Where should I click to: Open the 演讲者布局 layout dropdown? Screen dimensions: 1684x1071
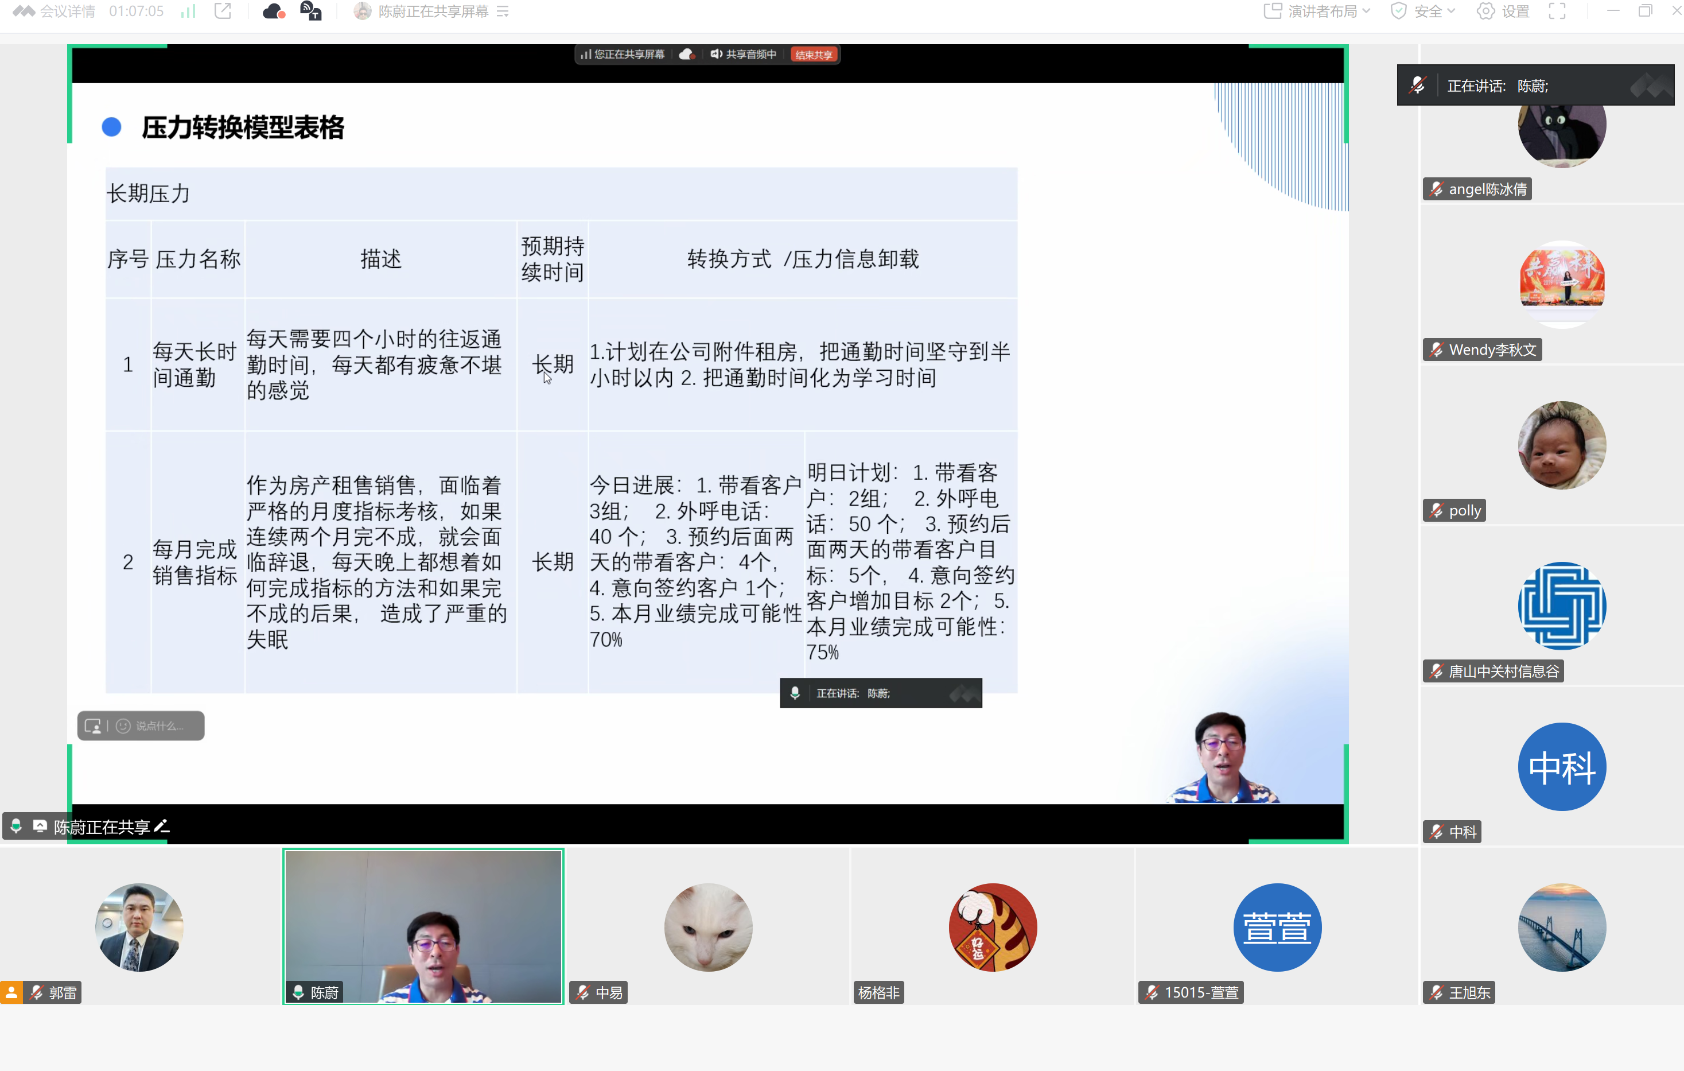(1317, 11)
